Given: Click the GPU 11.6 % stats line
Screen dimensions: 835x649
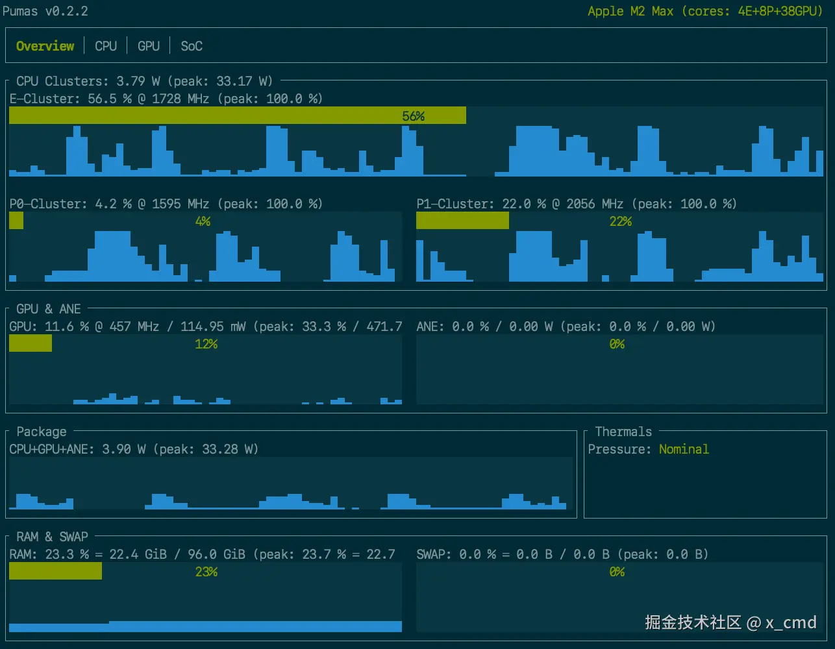Looking at the screenshot, I should tap(206, 326).
